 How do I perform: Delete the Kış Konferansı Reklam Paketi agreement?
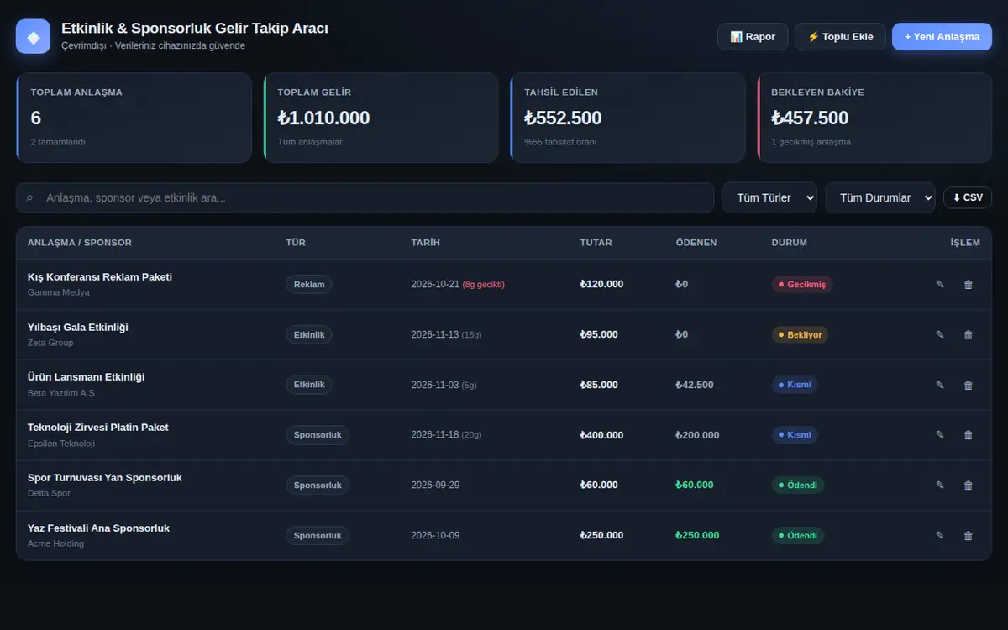click(968, 285)
